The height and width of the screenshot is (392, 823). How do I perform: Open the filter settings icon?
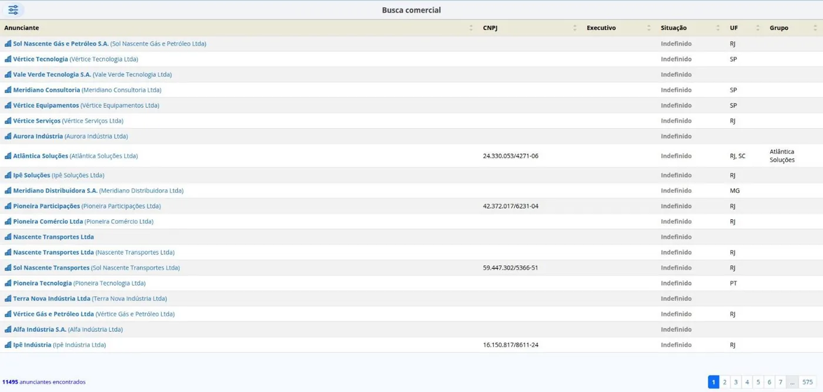[14, 10]
